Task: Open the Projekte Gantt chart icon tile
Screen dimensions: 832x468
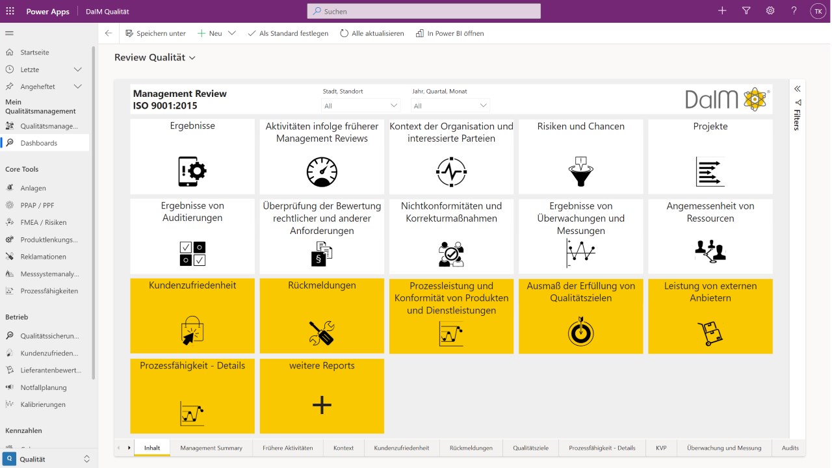Action: click(x=710, y=172)
